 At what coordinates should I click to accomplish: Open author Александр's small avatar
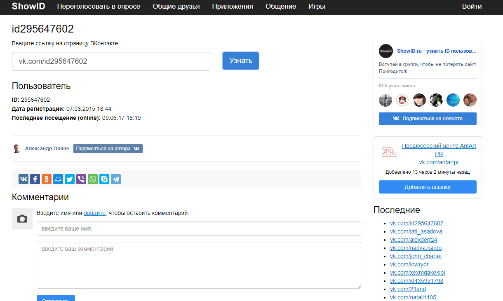[x=16, y=149]
